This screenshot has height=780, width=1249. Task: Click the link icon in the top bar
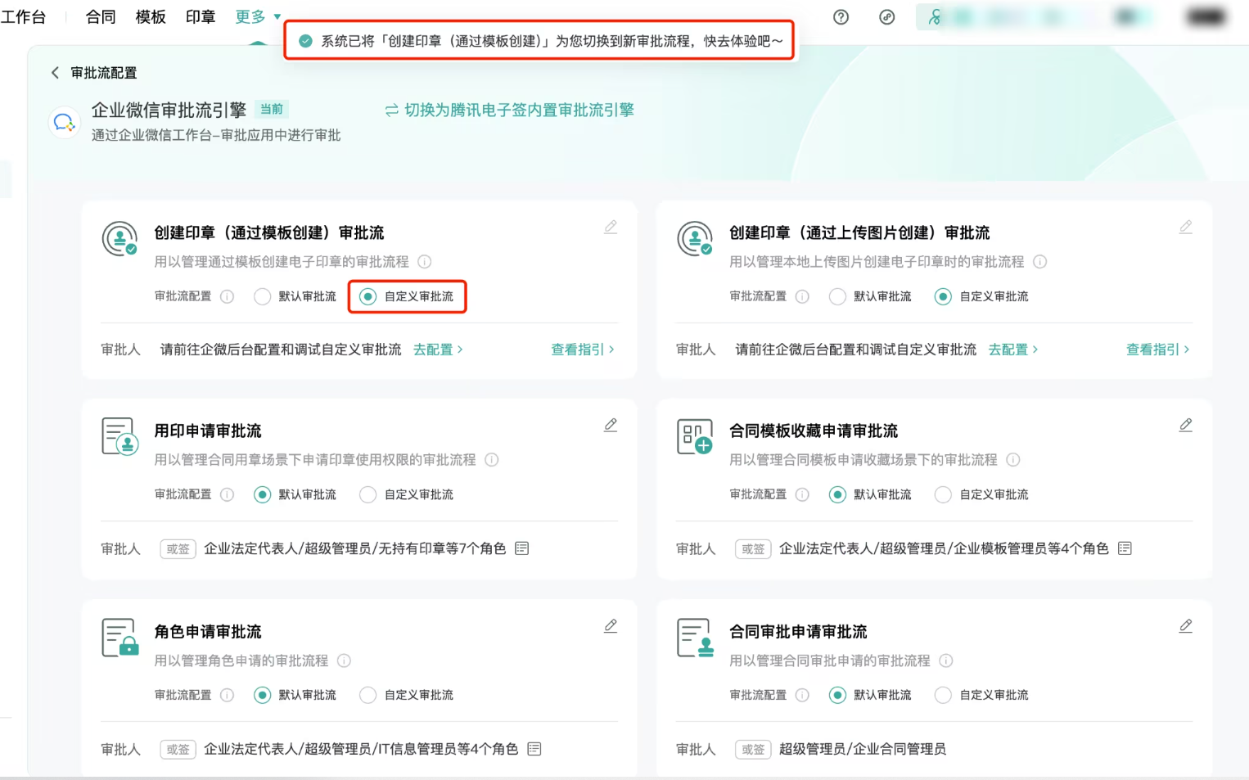pyautogui.click(x=886, y=17)
